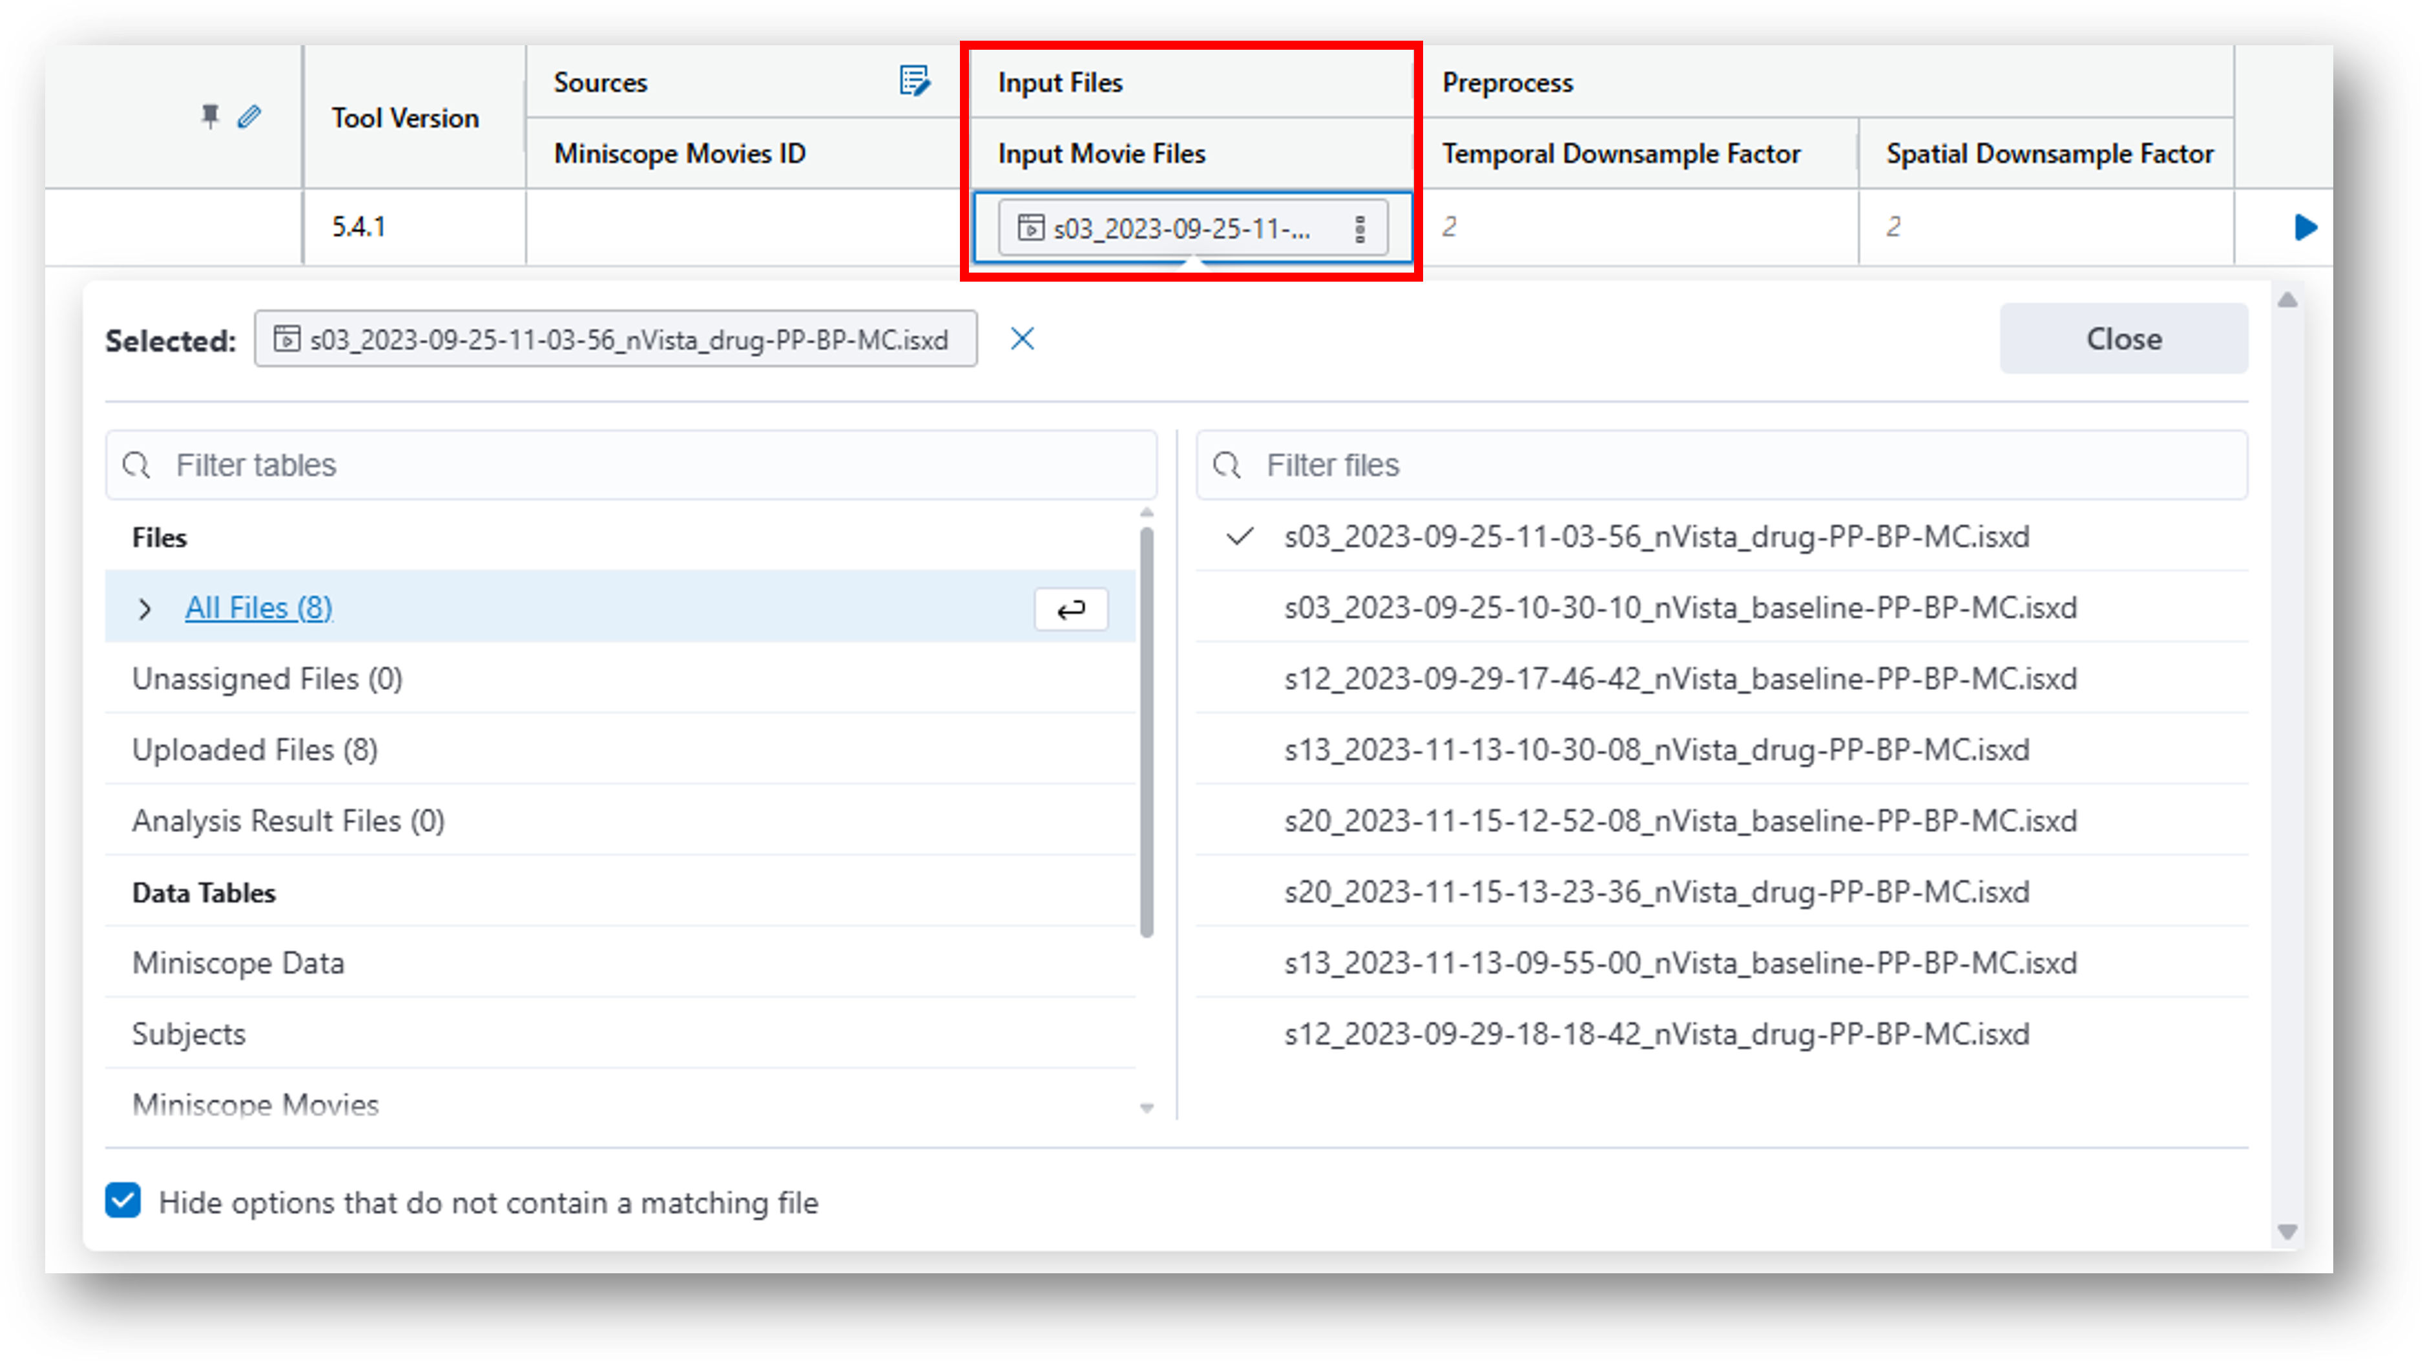Screen dimensions: 2425x1365
Task: Click the tables list scrollbar thumb
Action: pyautogui.click(x=1146, y=733)
